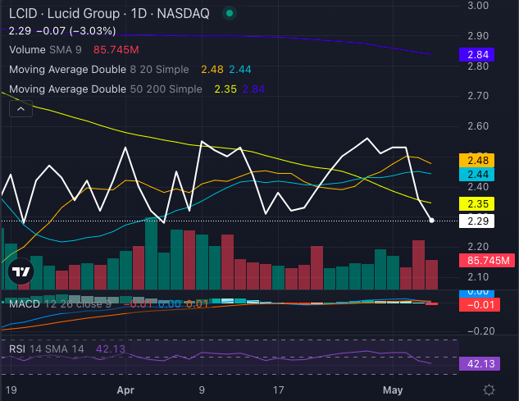Click the green market status dot
The height and width of the screenshot is (401, 519).
tap(230, 14)
